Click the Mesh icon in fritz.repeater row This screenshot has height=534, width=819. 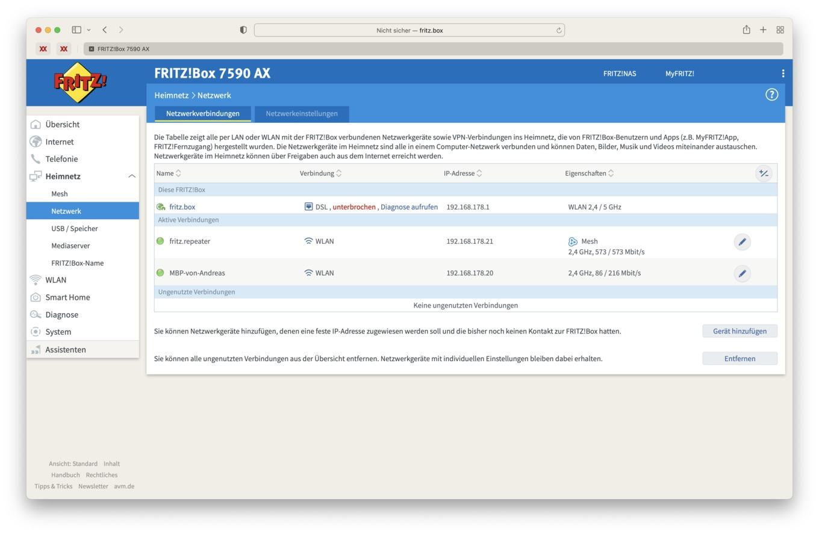click(573, 241)
